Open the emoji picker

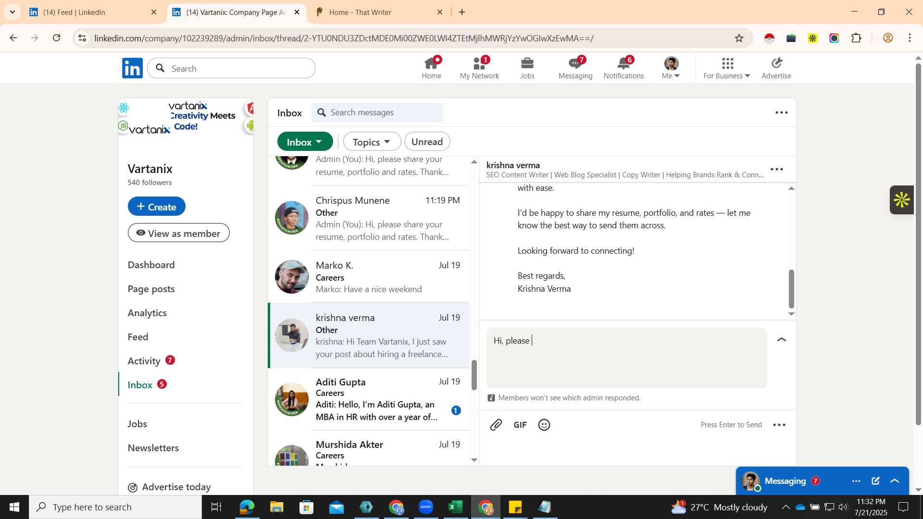click(x=544, y=425)
